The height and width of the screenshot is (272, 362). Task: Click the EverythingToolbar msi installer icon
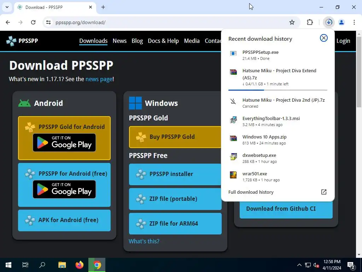(233, 120)
